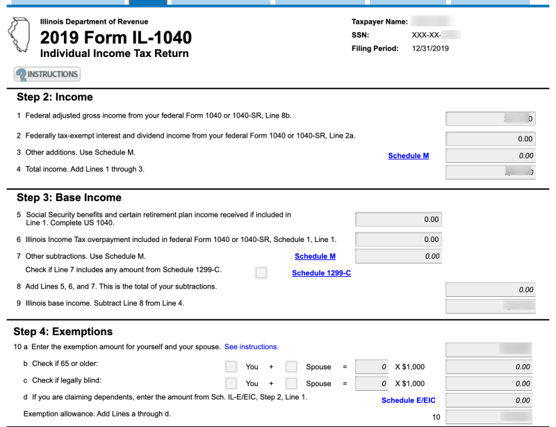Click the legally blind exemption amount field
Screen dimensions: 556x427
click(489, 383)
